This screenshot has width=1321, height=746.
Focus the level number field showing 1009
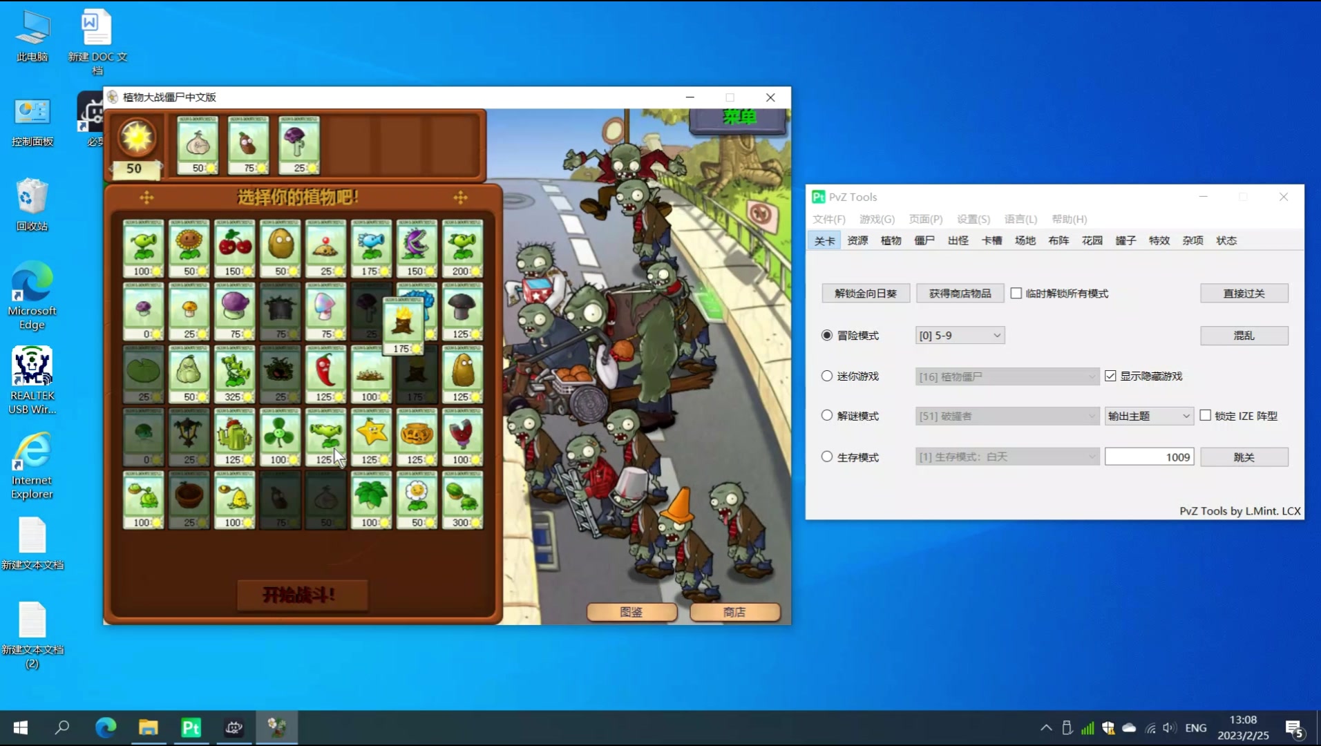(x=1149, y=457)
